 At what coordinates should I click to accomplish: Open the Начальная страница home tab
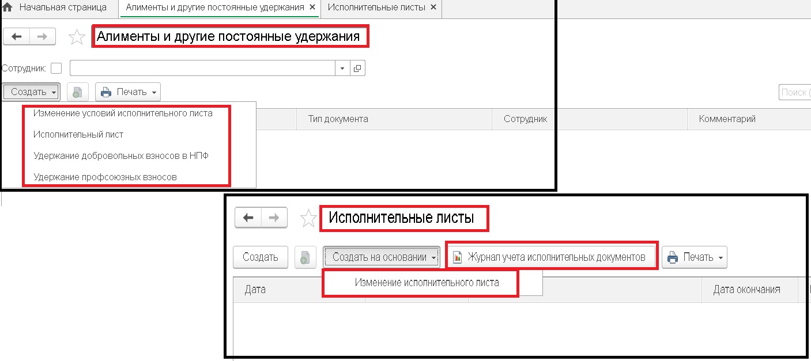[55, 7]
